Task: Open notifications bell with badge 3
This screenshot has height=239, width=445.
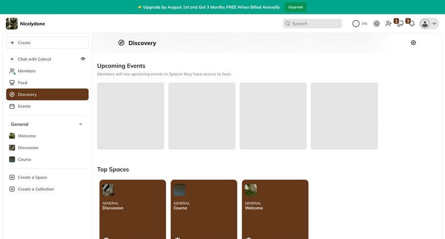Action: (x=411, y=23)
